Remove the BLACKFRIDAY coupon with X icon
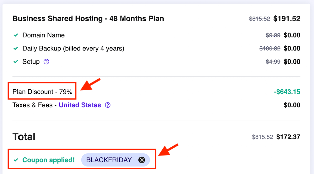 coord(142,160)
